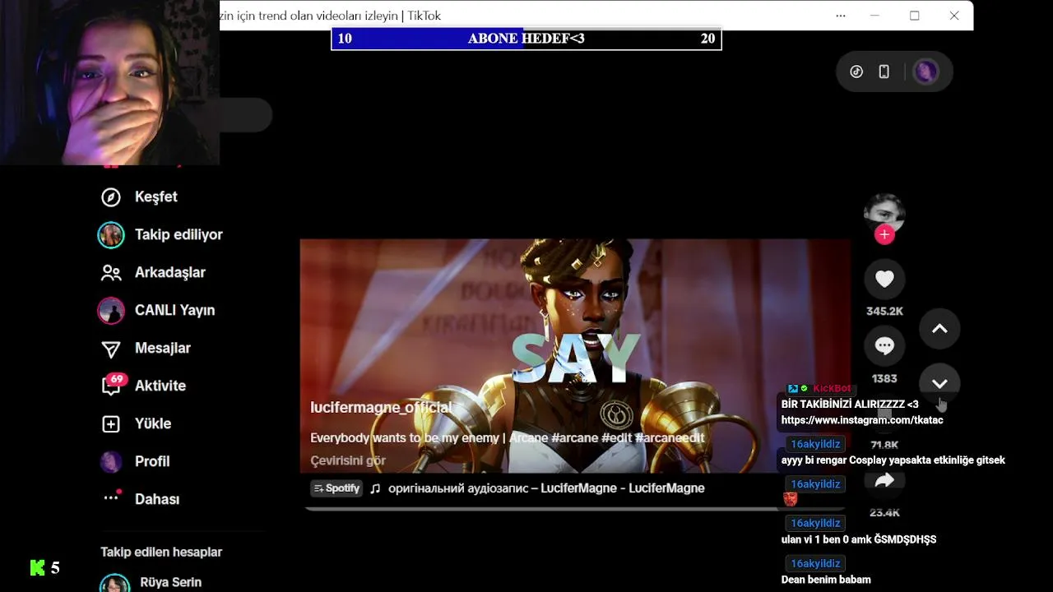The image size is (1053, 592).
Task: Click the coin icon in top pill
Action: pos(856,72)
